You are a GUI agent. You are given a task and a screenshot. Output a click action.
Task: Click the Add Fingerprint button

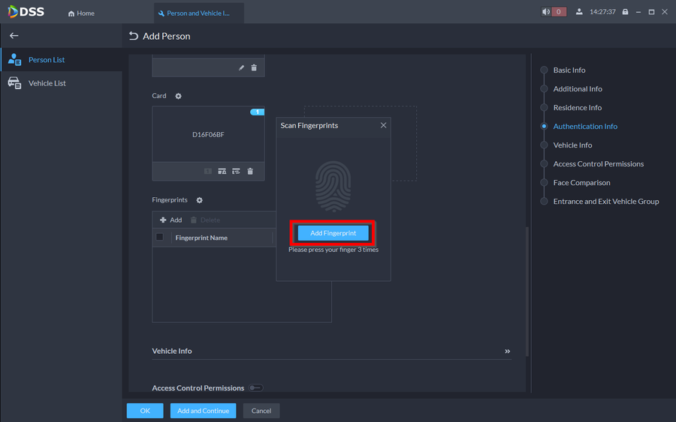click(x=333, y=232)
